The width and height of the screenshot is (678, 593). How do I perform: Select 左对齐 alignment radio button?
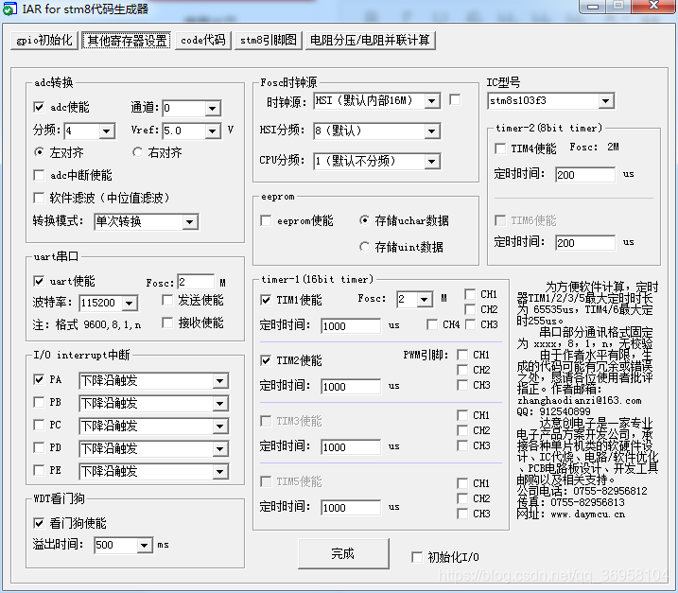[39, 152]
